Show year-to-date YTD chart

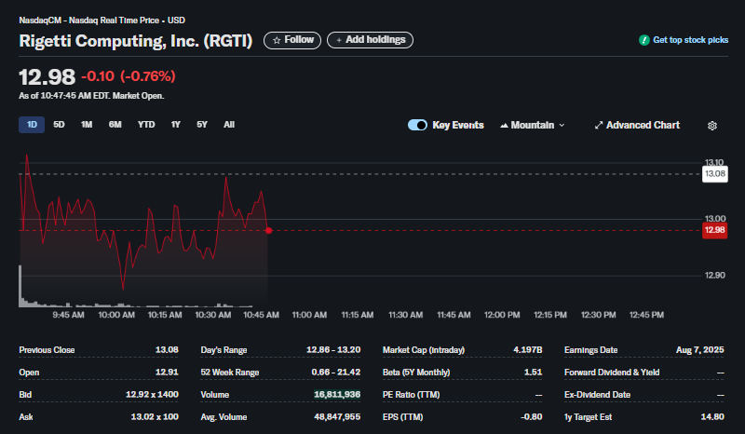pos(146,125)
